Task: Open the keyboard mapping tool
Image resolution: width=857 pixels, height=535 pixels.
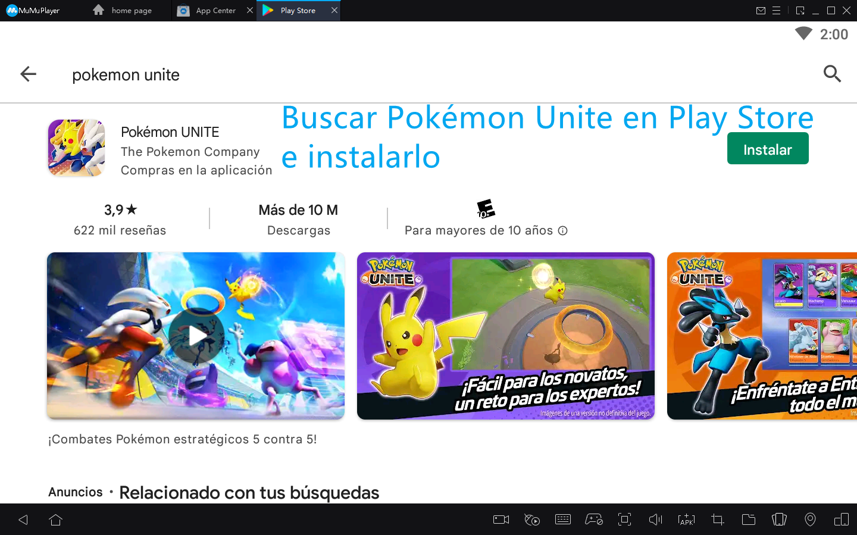Action: click(562, 520)
